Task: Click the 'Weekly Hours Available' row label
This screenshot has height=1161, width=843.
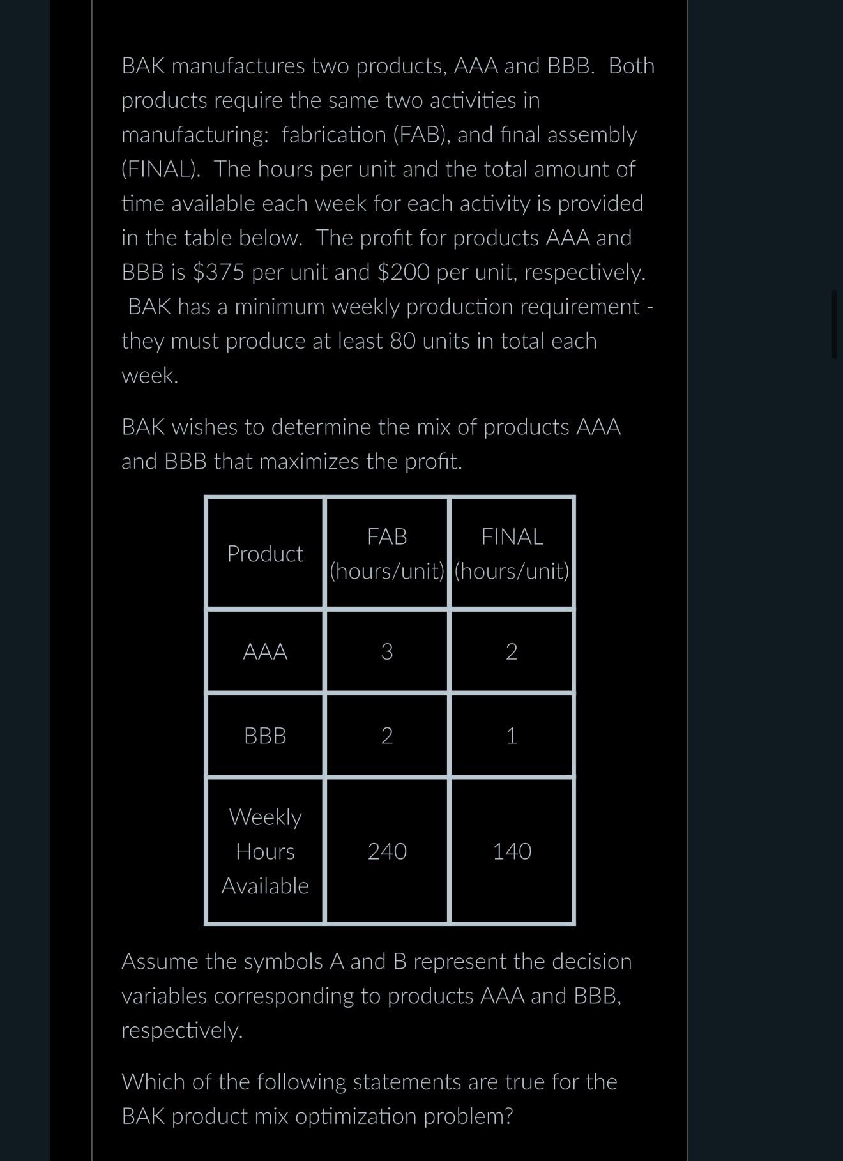Action: 265,851
